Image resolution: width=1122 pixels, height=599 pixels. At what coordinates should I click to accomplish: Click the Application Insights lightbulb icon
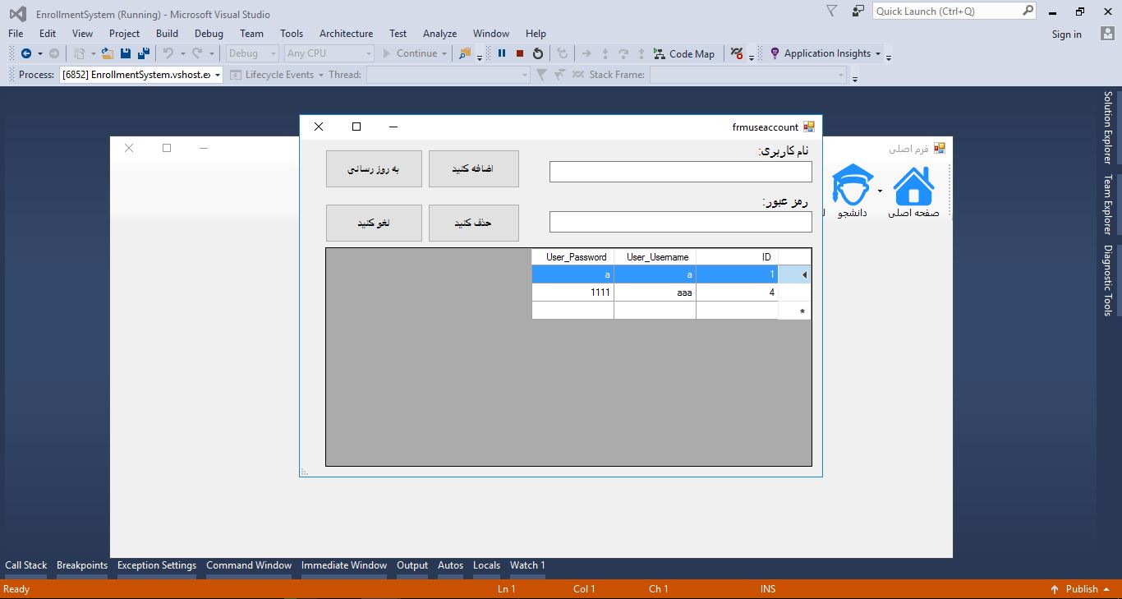(x=773, y=53)
